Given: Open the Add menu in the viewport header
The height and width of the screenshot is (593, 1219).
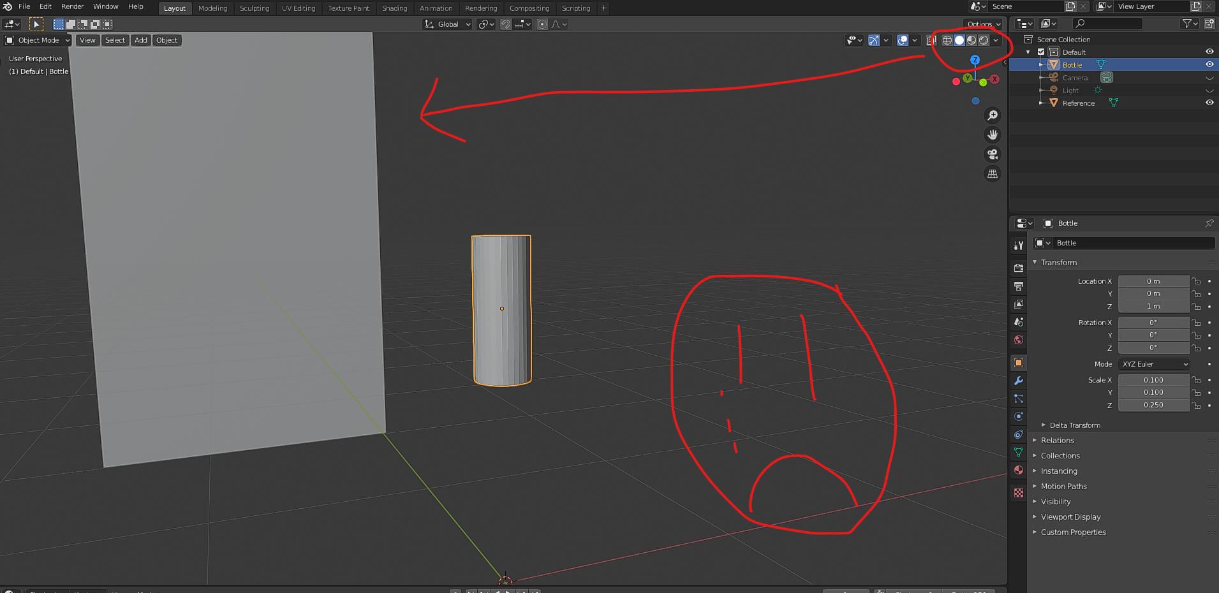Looking at the screenshot, I should click(x=140, y=40).
